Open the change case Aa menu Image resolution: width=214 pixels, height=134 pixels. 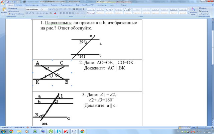click(47, 13)
